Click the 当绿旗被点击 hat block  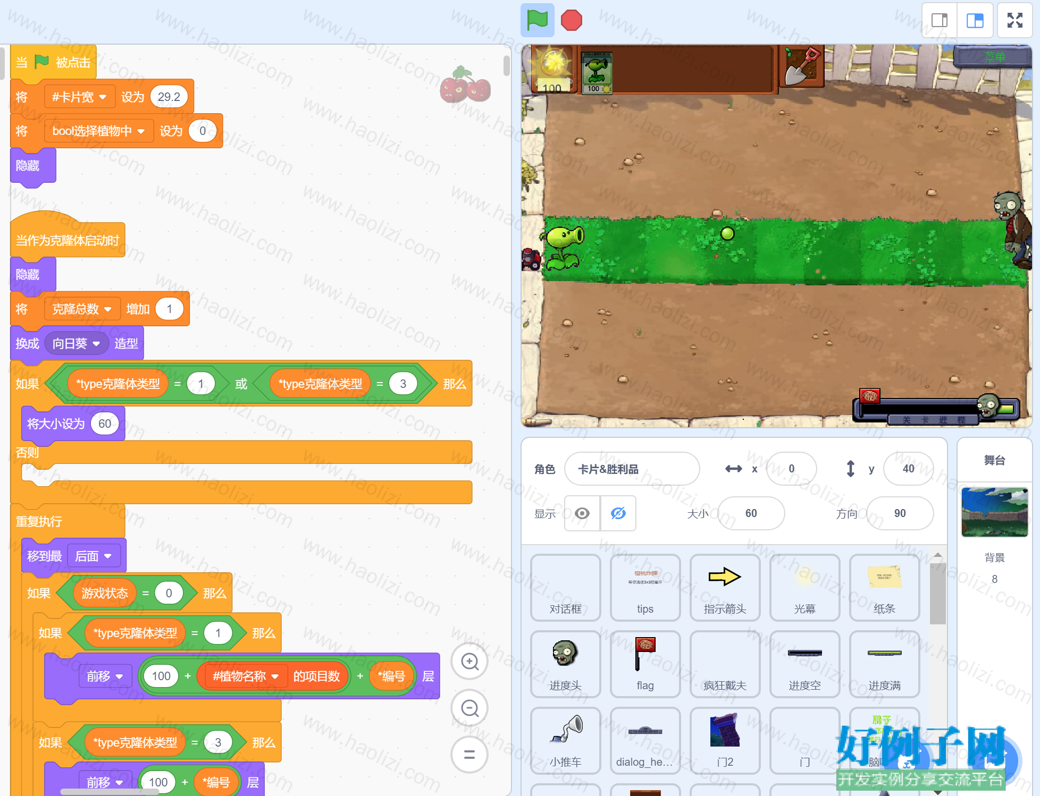tap(53, 63)
